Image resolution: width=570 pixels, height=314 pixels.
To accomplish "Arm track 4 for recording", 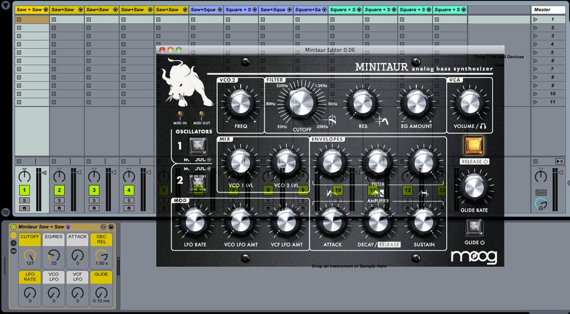I will pos(129,208).
